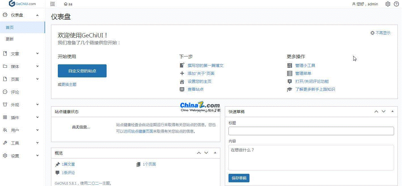402x186 pixels.
Task: Move 快速草稿 panel up with arrow
Action: (x=376, y=111)
